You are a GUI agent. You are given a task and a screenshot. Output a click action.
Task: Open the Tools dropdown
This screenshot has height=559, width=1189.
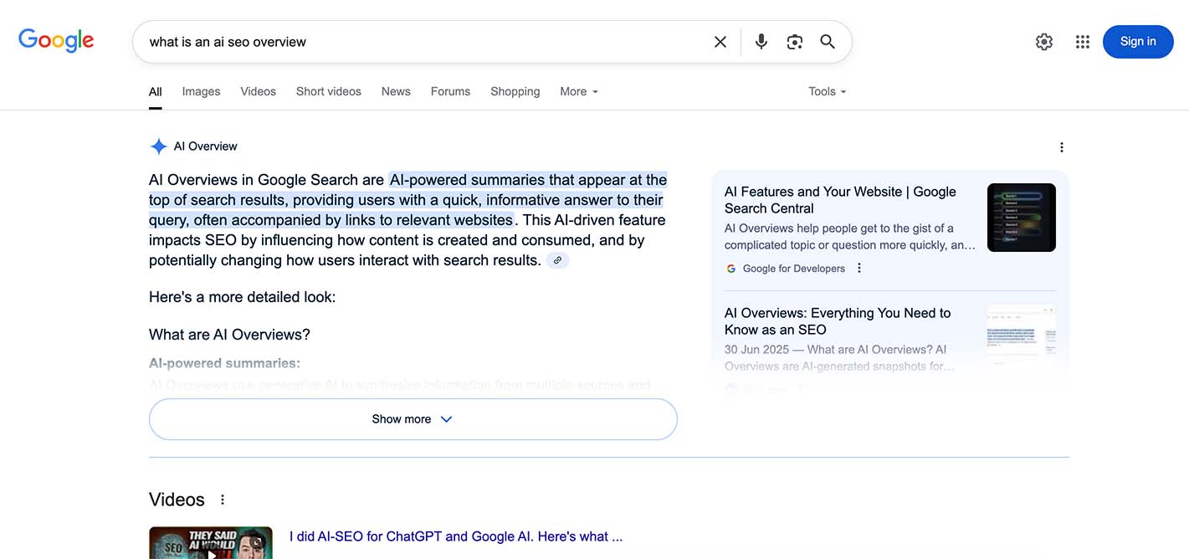(x=828, y=91)
